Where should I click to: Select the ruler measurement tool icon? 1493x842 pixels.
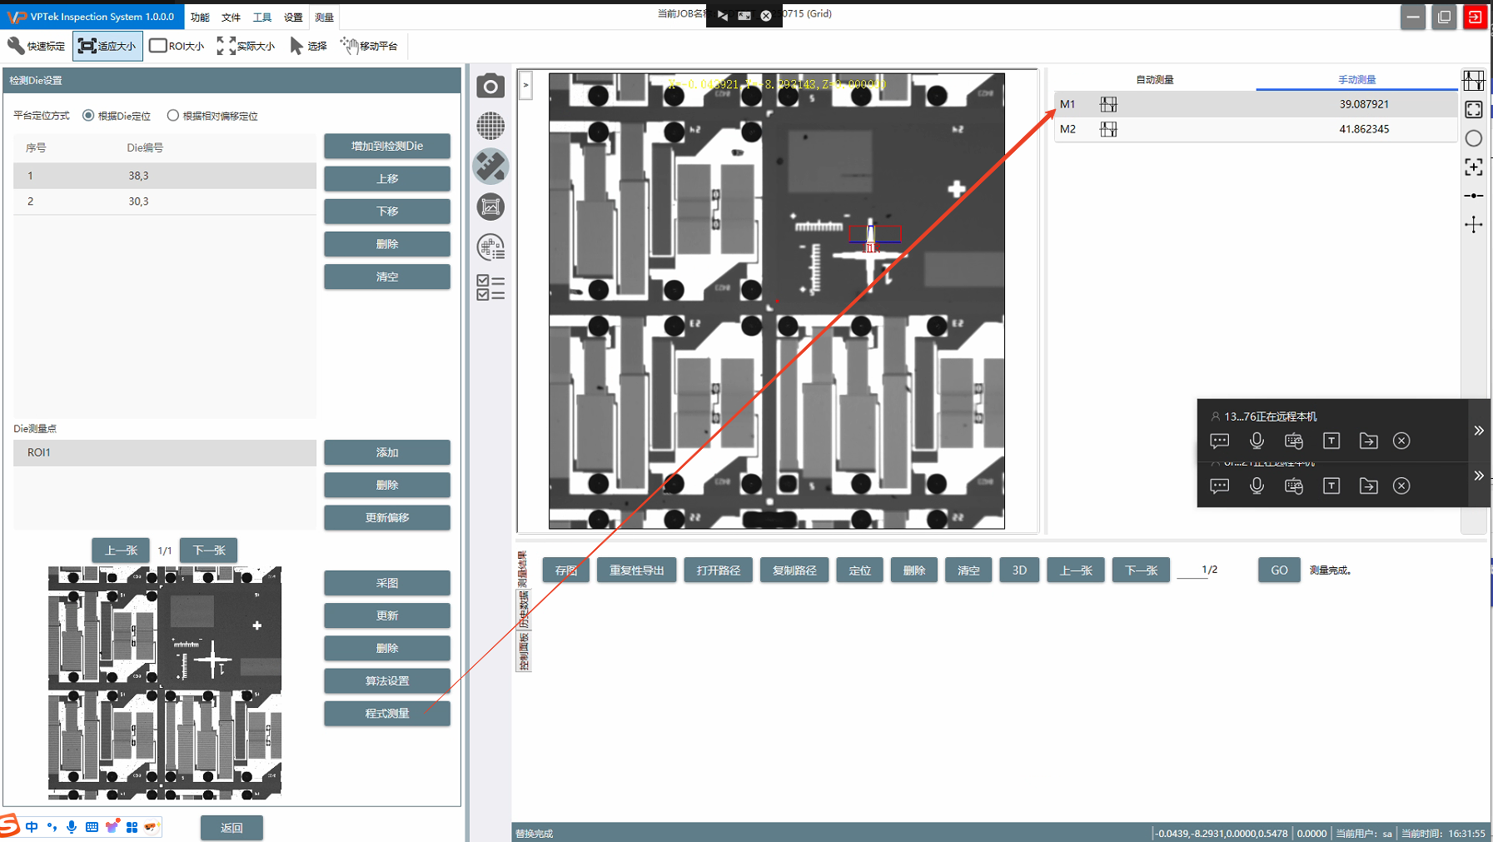490,167
